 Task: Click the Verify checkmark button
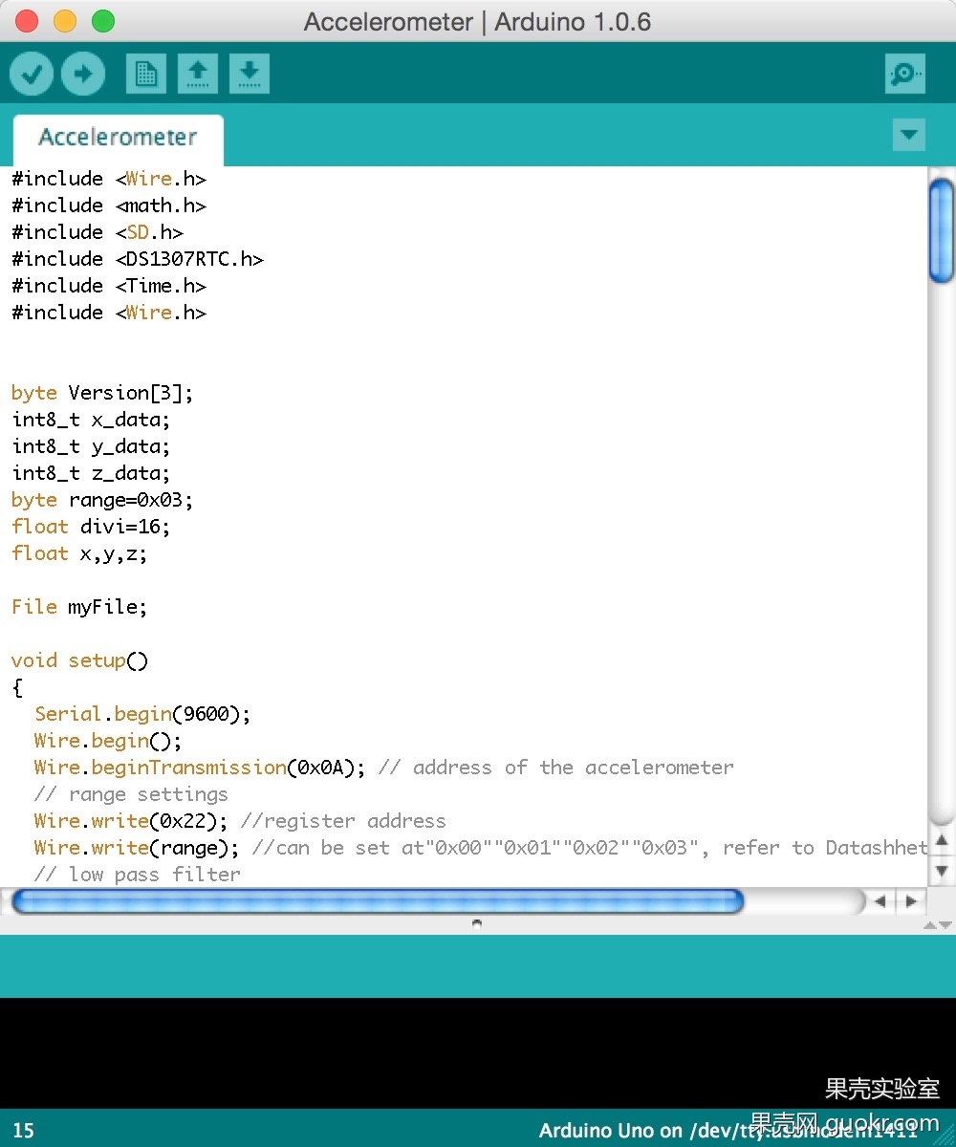[32, 74]
